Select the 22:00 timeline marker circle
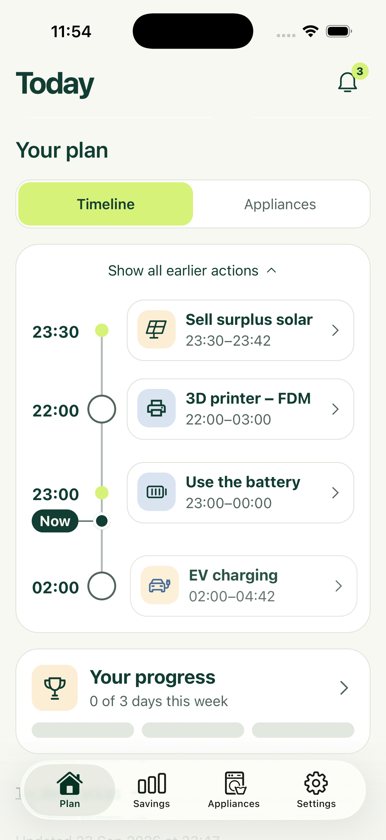 click(102, 409)
